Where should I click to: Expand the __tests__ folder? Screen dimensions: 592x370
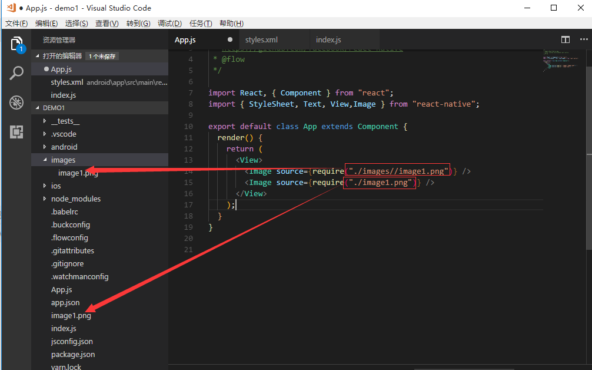point(45,121)
